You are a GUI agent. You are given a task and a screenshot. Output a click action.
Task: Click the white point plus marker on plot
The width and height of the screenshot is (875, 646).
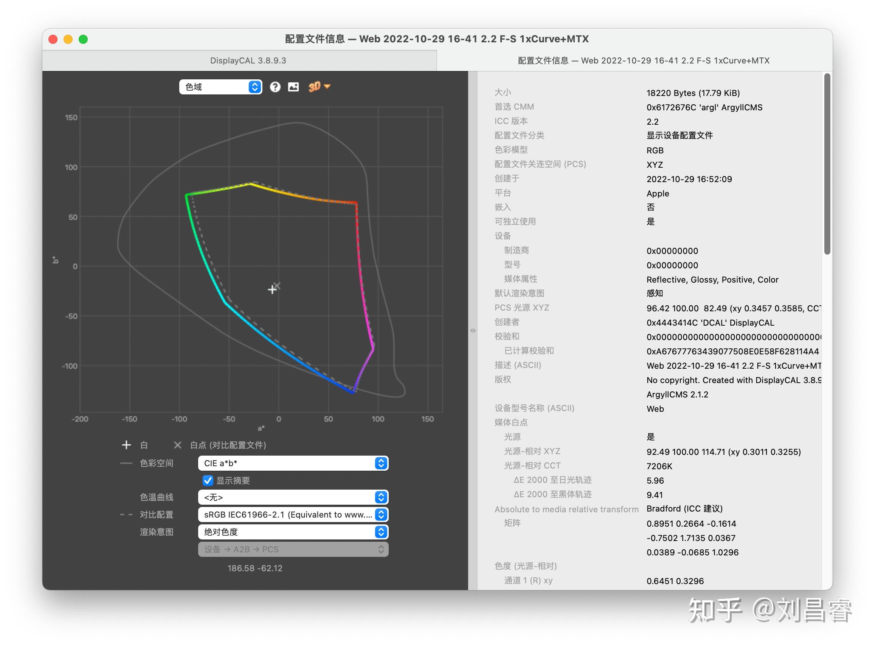coord(272,290)
